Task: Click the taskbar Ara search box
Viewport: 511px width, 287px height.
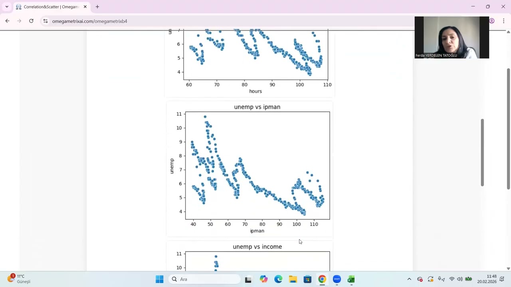Action: [x=204, y=279]
